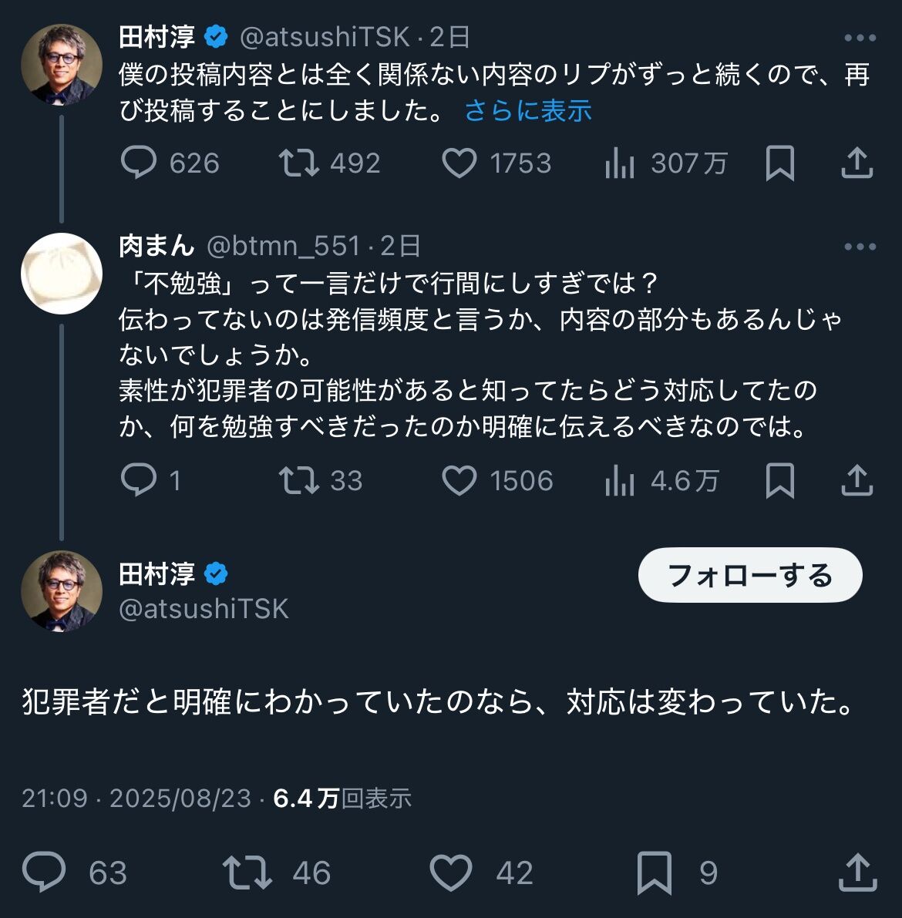
Task: Open more options on 肉まん reply
Action: coord(860,247)
